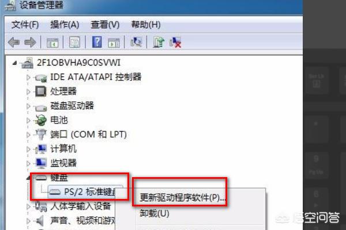Viewport: 346px width, 230px height.
Task: Click the Back arrow toolbar icon
Action: click(x=14, y=42)
